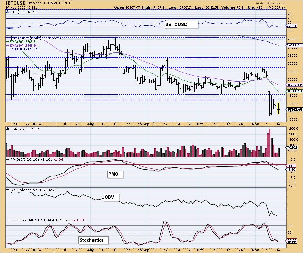Click the yellow-highlighted latest price bar
Screen dimensions: 303x253
click(x=279, y=108)
